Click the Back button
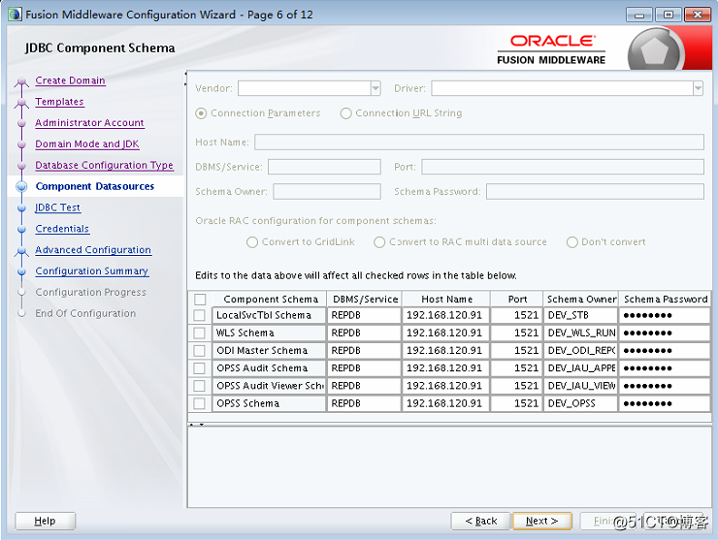The image size is (718, 540). [480, 521]
